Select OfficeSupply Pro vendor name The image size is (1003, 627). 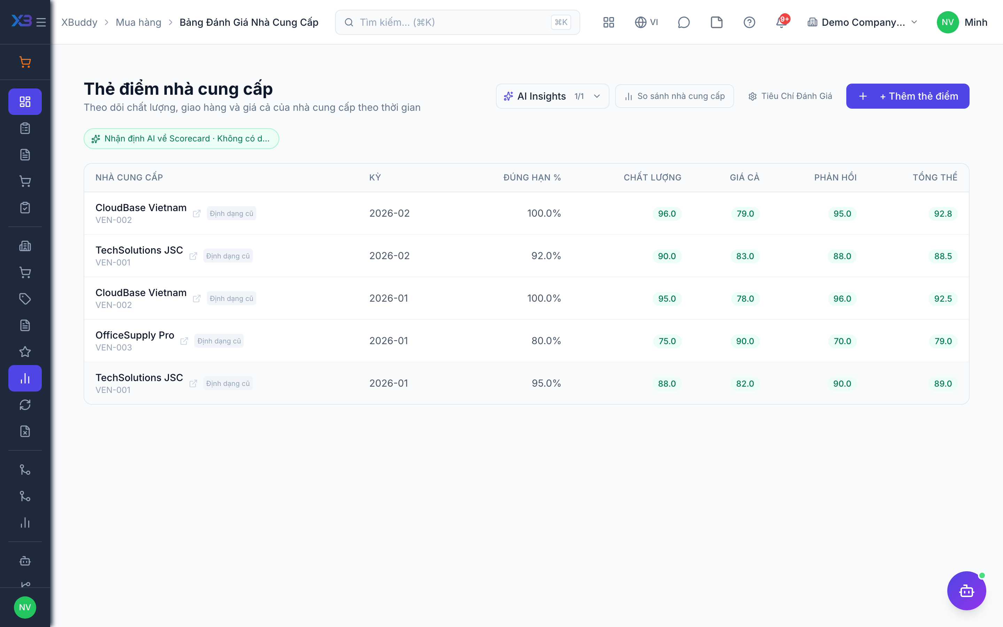pos(135,335)
